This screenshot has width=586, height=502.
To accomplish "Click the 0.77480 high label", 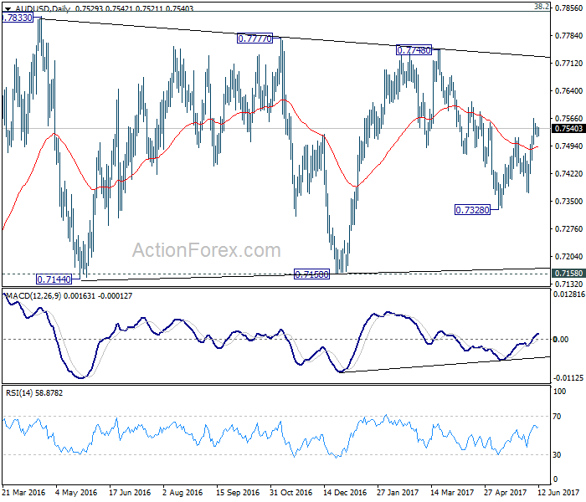I will 414,50.
